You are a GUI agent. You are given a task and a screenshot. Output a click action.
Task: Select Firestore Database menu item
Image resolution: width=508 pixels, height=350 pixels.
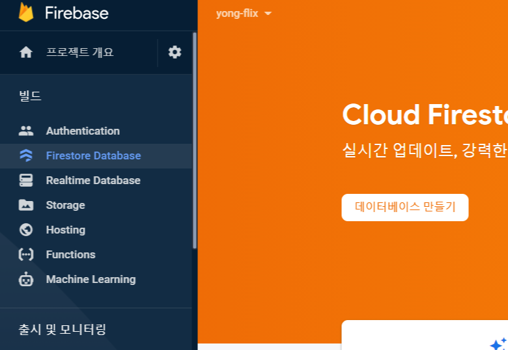coord(96,155)
